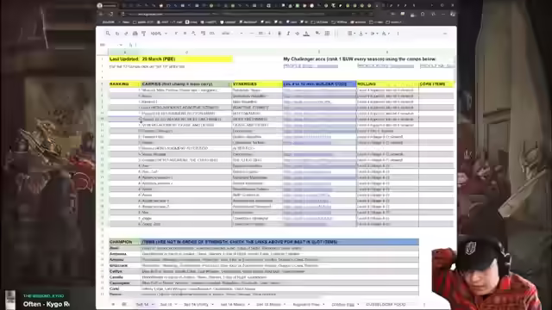Switch to the DUSSELDORF FOOD sheet tab
Screen dimensions: 552x310
coord(386,304)
